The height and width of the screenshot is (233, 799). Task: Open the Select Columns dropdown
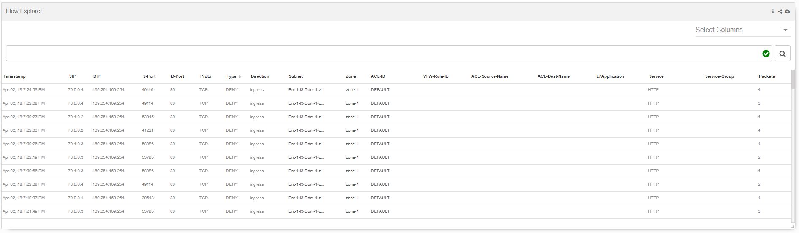point(742,30)
